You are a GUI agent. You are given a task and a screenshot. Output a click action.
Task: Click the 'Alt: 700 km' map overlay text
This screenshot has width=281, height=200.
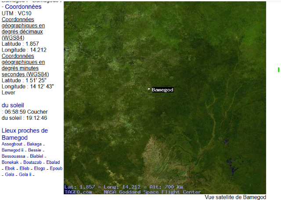click(166, 187)
